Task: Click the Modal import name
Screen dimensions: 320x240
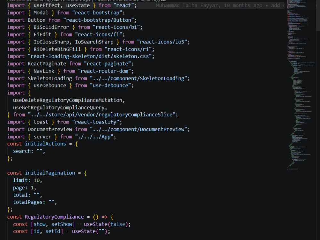Action: point(41,13)
